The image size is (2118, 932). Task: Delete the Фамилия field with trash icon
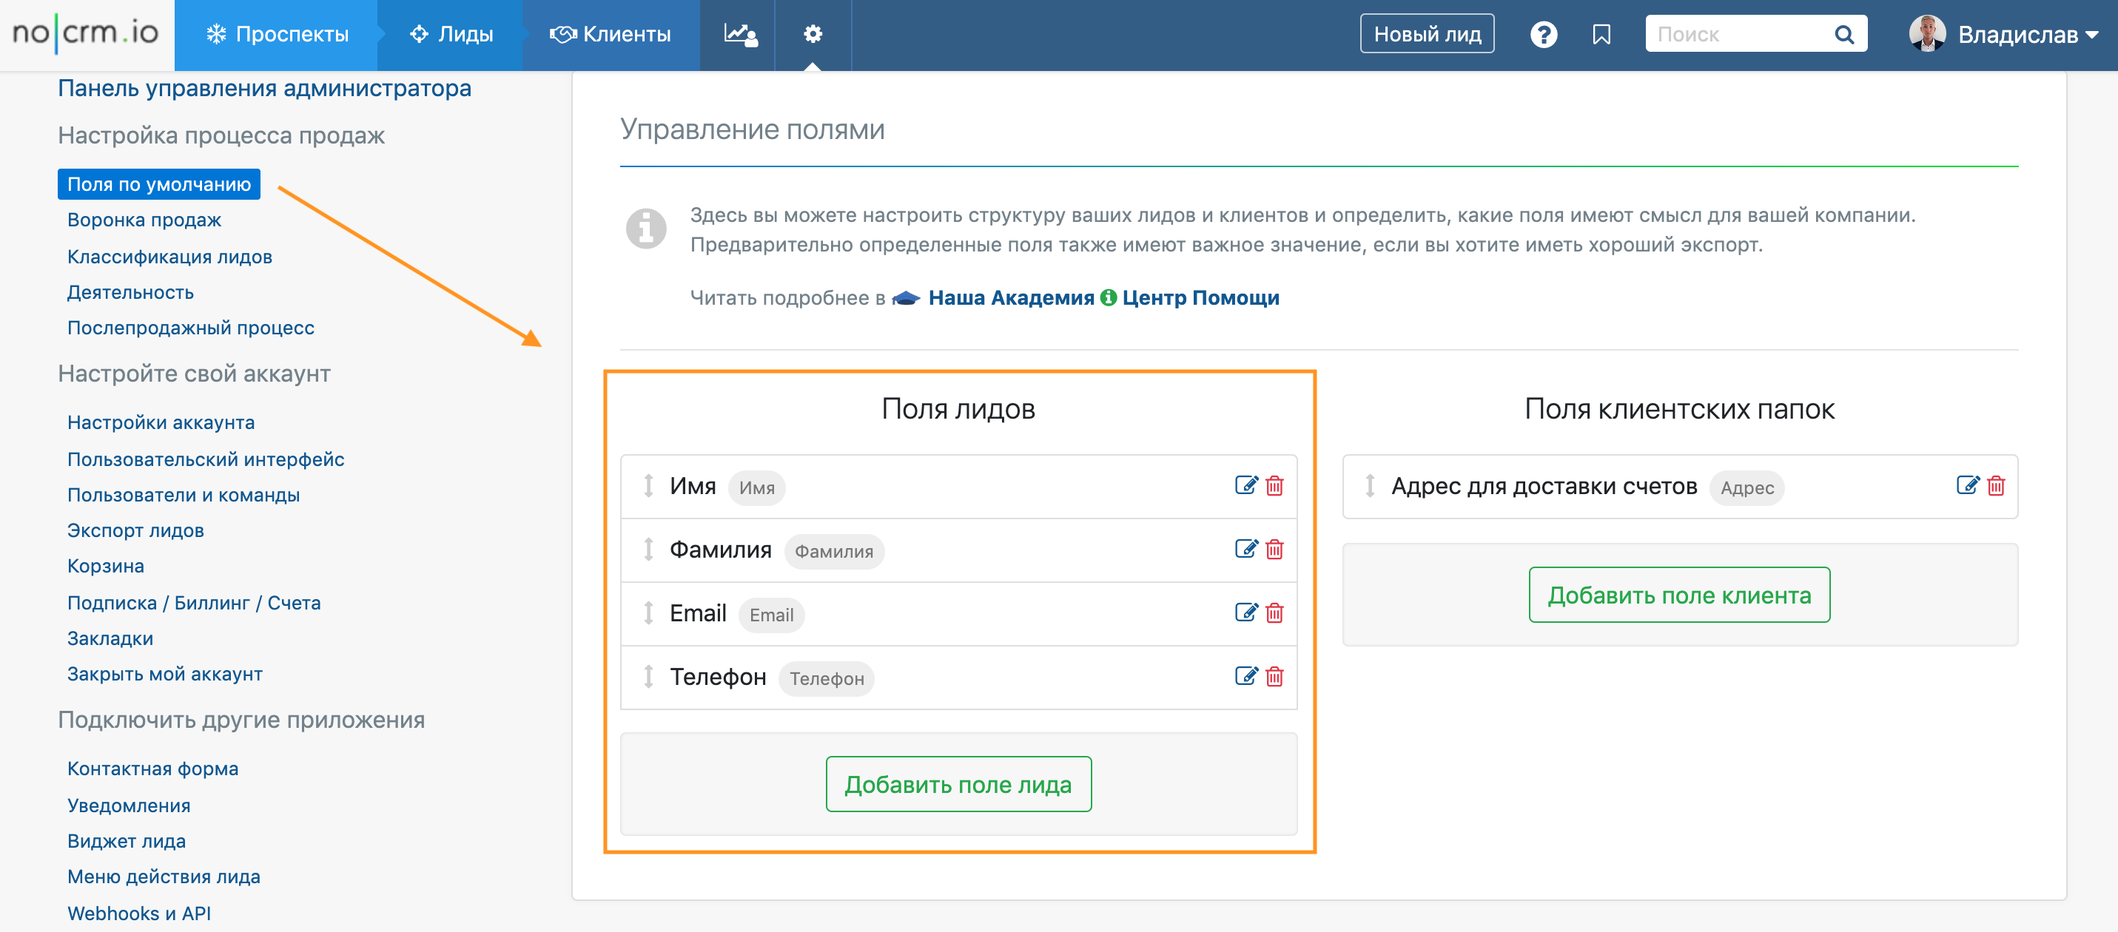(x=1274, y=550)
